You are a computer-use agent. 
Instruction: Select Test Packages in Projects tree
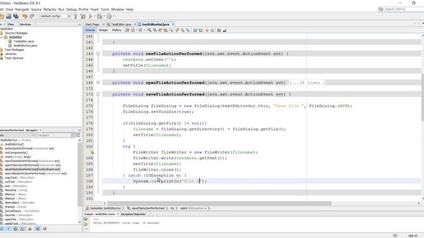[x=15, y=50]
